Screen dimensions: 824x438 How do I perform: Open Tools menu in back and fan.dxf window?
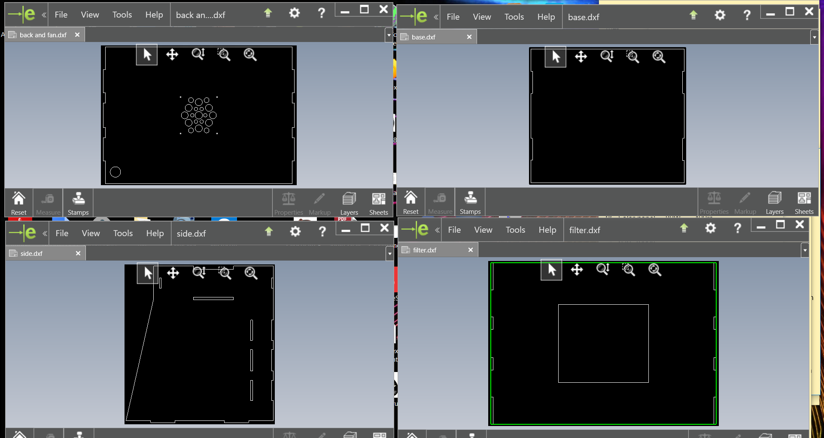(x=122, y=15)
